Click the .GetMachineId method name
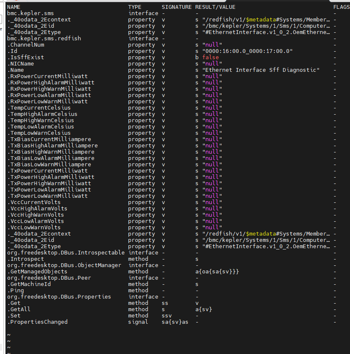This screenshot has height=354, width=350. click(29, 284)
